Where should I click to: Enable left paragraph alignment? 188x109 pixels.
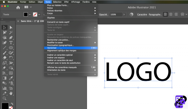tap(165, 14)
